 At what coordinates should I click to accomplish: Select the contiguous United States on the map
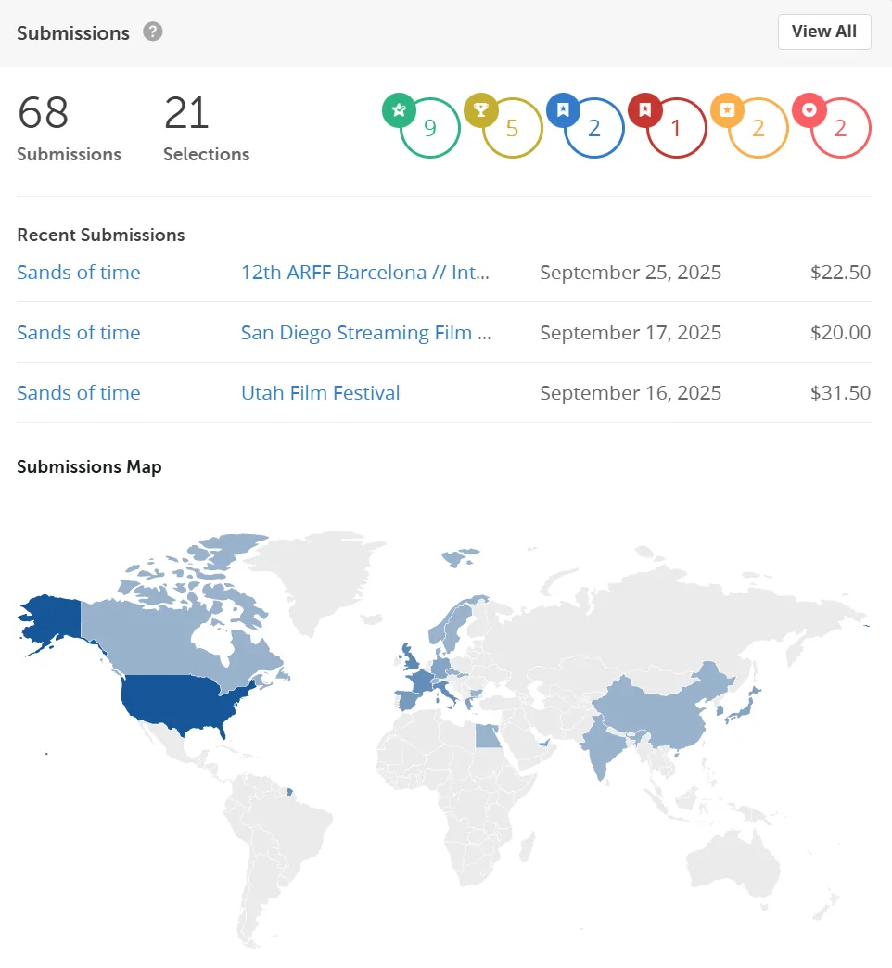(x=179, y=703)
